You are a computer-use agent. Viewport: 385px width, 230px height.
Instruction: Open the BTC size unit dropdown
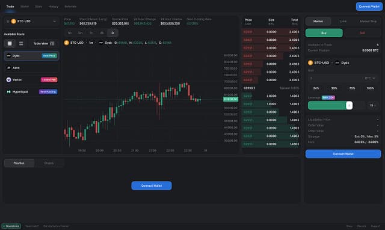click(370, 78)
